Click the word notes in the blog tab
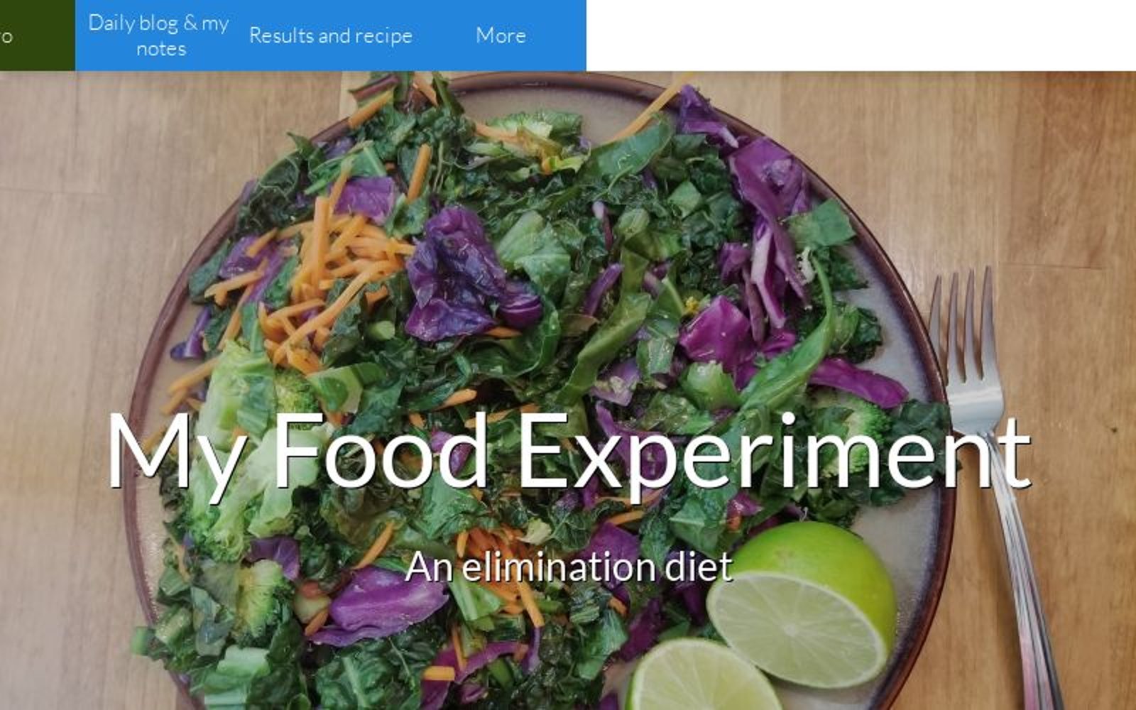The width and height of the screenshot is (1136, 710). [x=161, y=49]
